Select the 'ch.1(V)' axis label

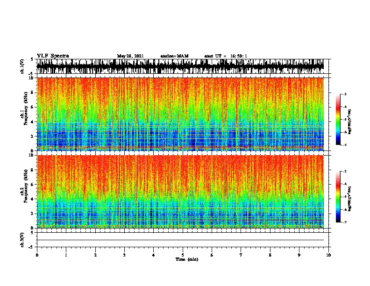pos(22,66)
